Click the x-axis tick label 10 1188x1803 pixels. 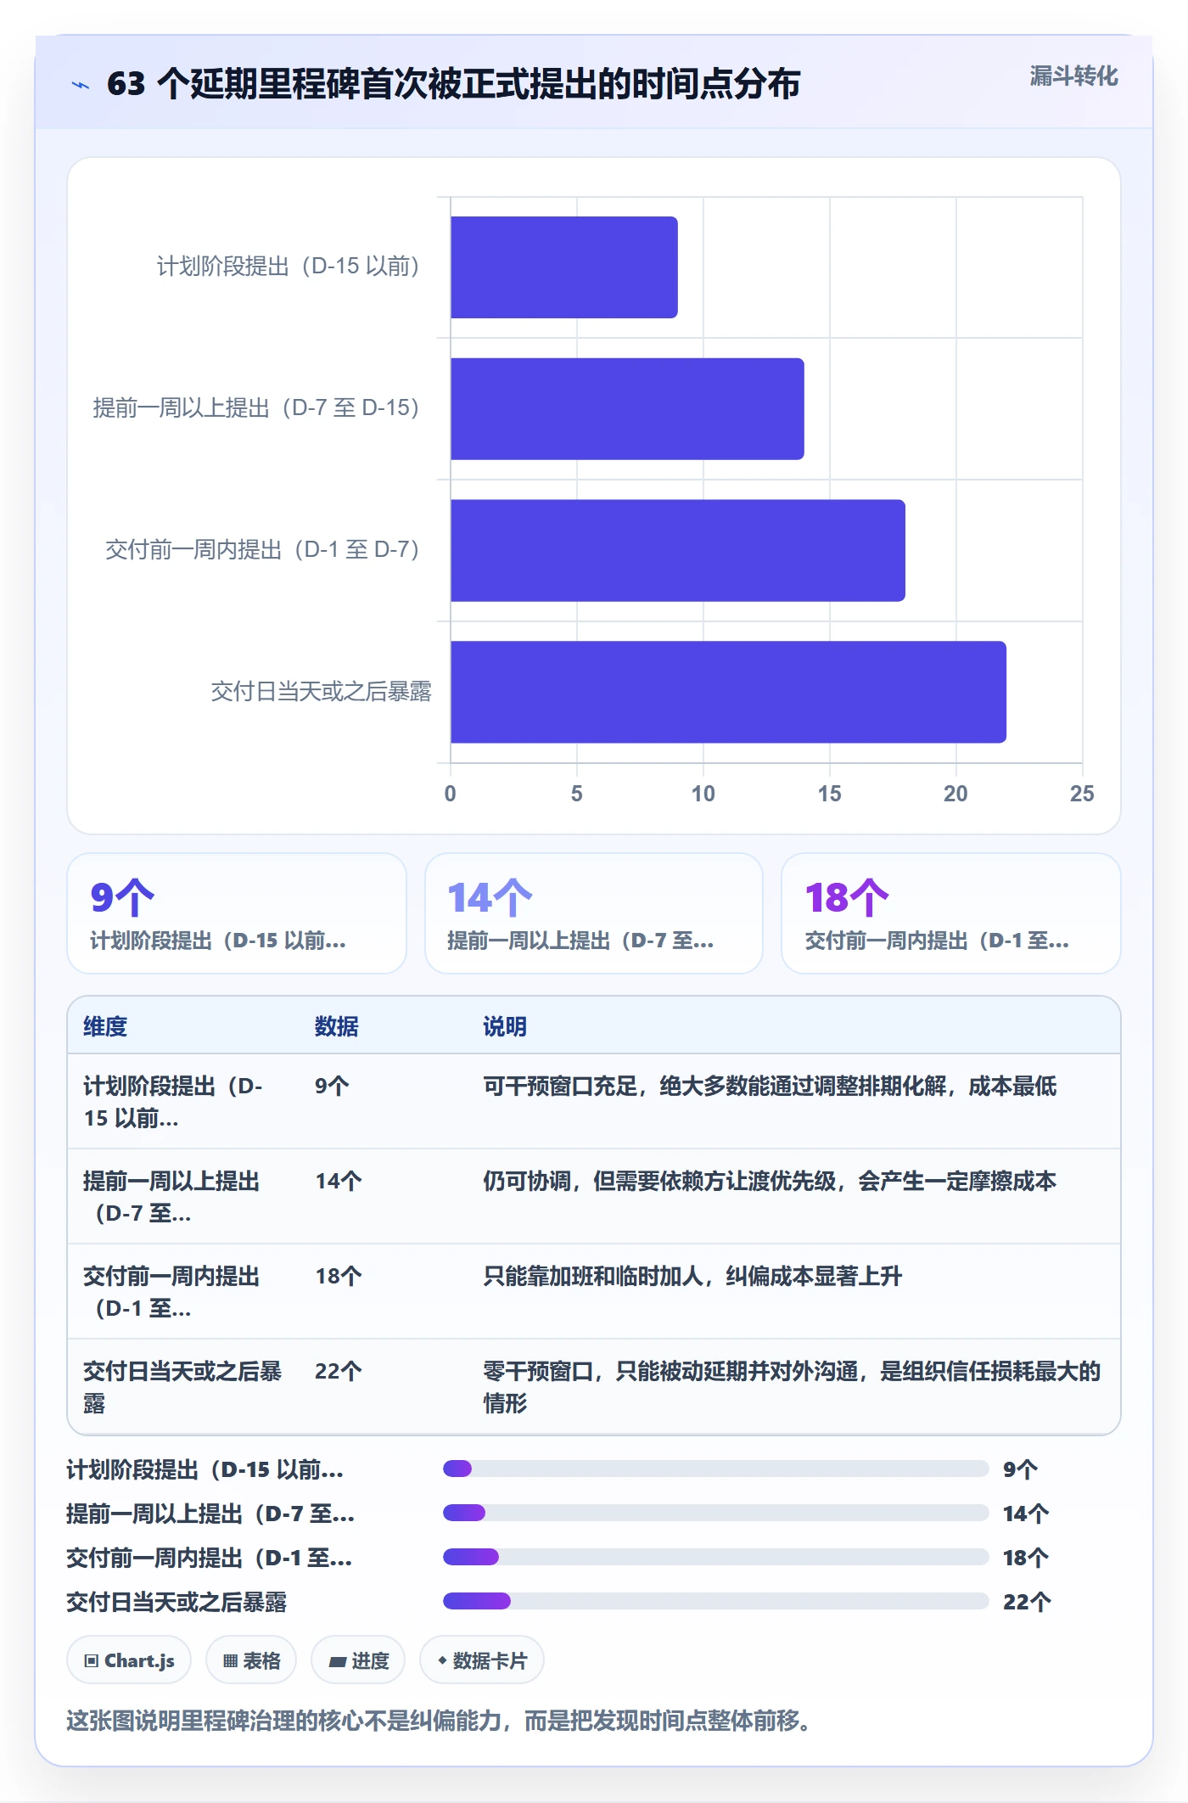pyautogui.click(x=703, y=794)
